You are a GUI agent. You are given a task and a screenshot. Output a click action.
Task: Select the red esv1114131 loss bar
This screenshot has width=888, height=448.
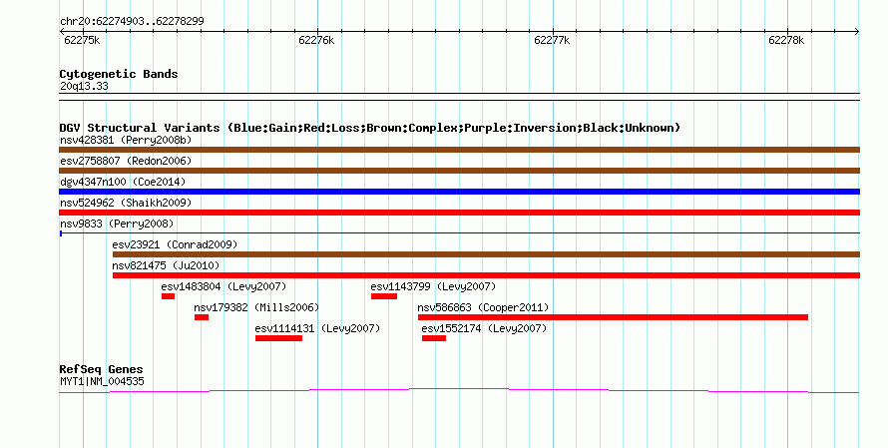(x=278, y=338)
